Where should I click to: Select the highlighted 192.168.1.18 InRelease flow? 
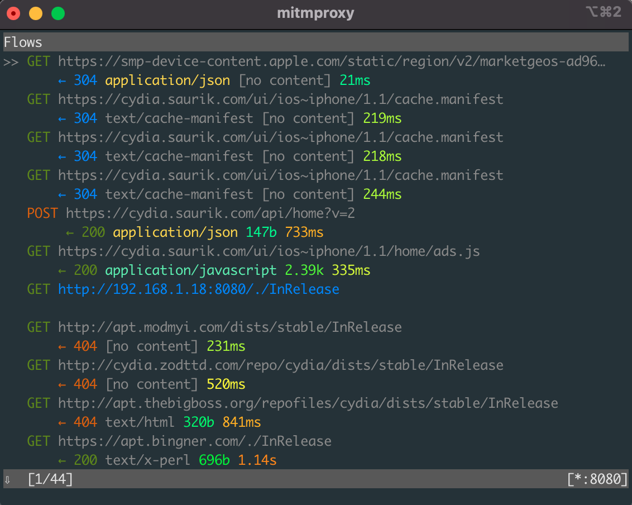click(x=199, y=289)
